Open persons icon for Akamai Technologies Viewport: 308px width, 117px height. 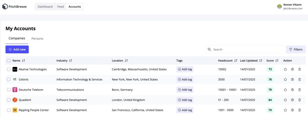pos(292,69)
